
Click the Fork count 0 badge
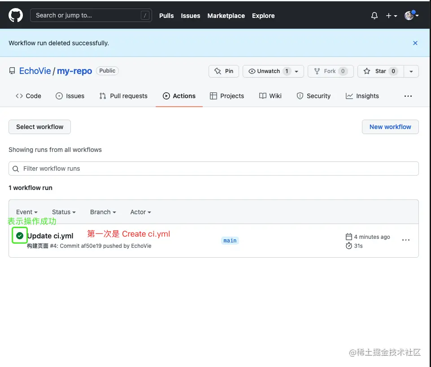pos(343,71)
